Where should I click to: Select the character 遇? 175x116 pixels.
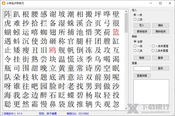tap(8, 41)
